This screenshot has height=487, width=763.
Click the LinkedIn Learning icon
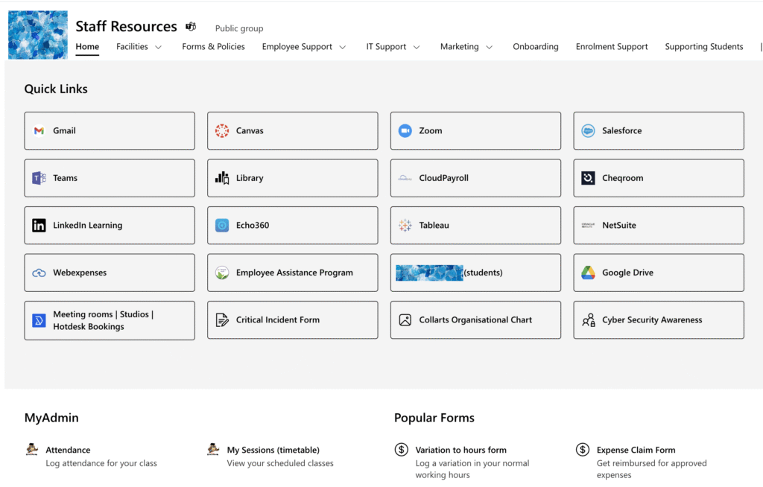click(39, 225)
